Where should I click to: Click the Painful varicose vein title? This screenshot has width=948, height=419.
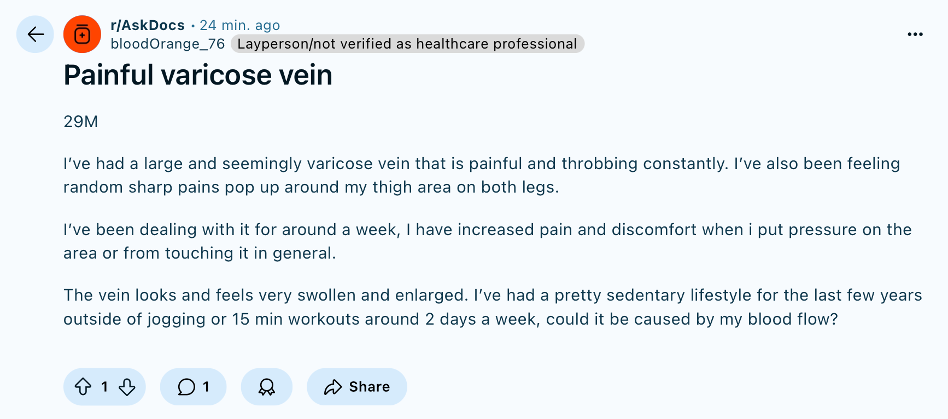[x=198, y=75]
